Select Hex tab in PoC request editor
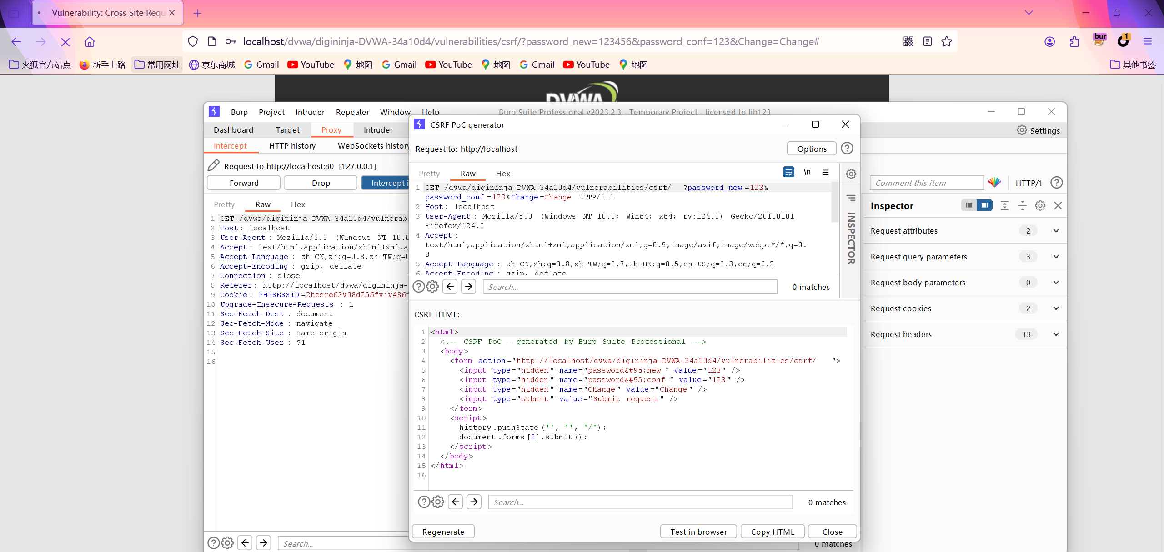This screenshot has width=1164, height=552. click(503, 174)
